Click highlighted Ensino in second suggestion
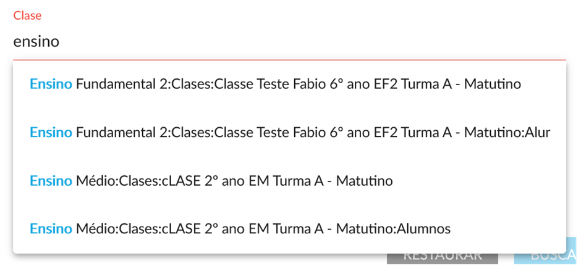 click(x=51, y=133)
